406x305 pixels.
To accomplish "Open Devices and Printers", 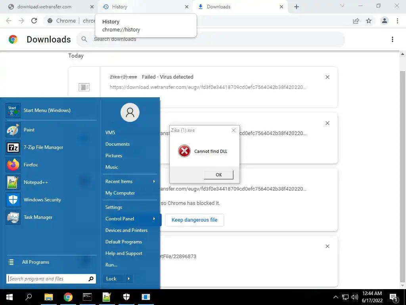I will point(126,230).
